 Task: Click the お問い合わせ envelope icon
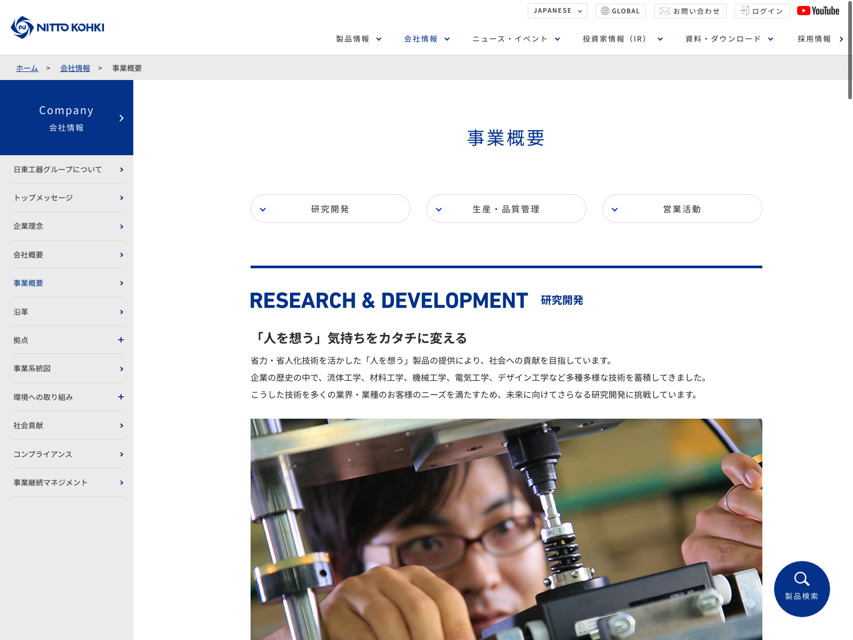coord(664,11)
